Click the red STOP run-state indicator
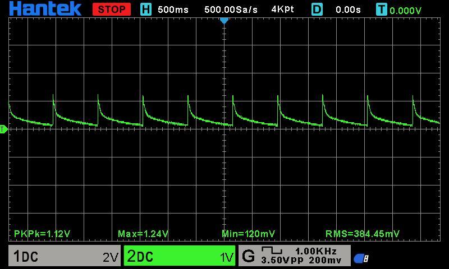This screenshot has width=449, height=269. (x=112, y=10)
